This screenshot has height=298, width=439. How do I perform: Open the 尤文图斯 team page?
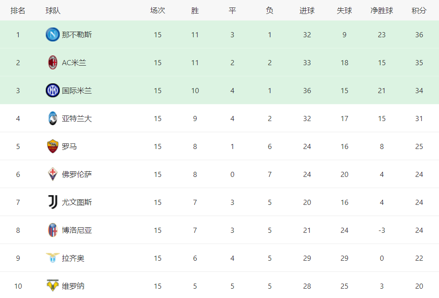tap(77, 202)
